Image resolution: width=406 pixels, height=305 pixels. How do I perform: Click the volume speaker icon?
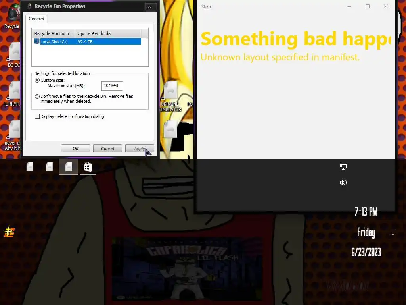click(343, 183)
